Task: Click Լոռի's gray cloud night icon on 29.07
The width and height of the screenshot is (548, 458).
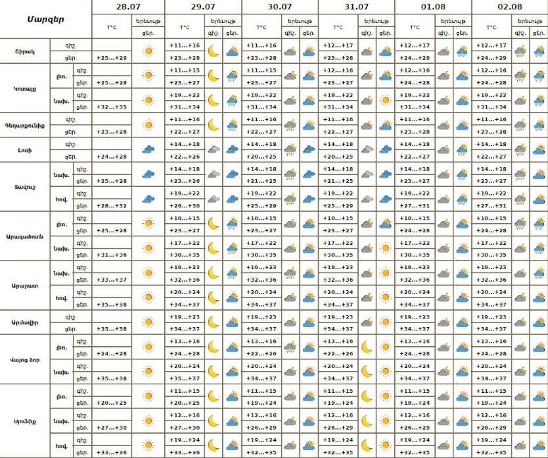Action: (x=214, y=150)
